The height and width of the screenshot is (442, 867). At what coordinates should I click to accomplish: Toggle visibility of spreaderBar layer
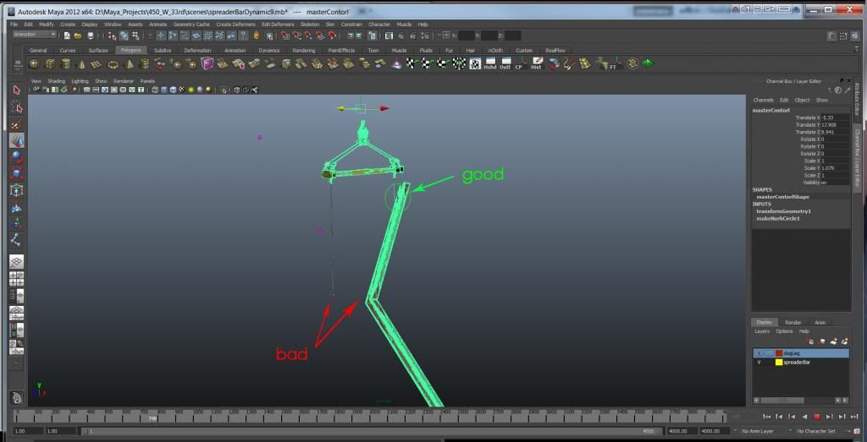(759, 362)
